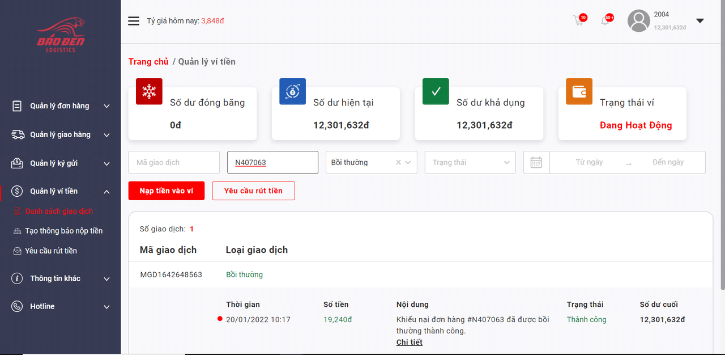Collapse Quản lý ví tiền chevron
The image size is (725, 355).
106,192
